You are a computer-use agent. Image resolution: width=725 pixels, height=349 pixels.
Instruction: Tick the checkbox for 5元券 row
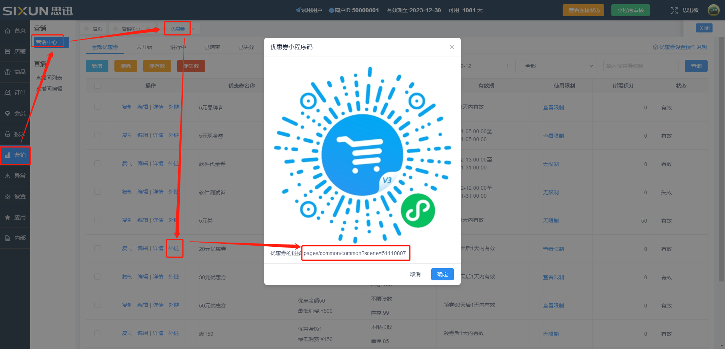pyautogui.click(x=97, y=220)
